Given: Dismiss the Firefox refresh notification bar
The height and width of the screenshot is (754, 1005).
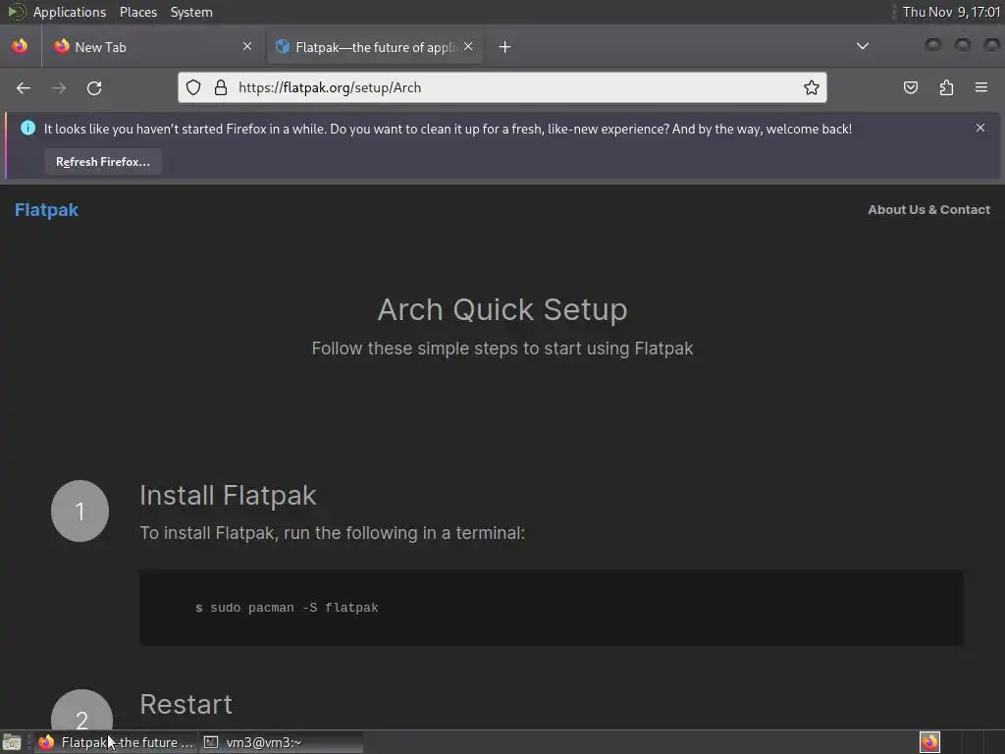Looking at the screenshot, I should pyautogui.click(x=980, y=129).
